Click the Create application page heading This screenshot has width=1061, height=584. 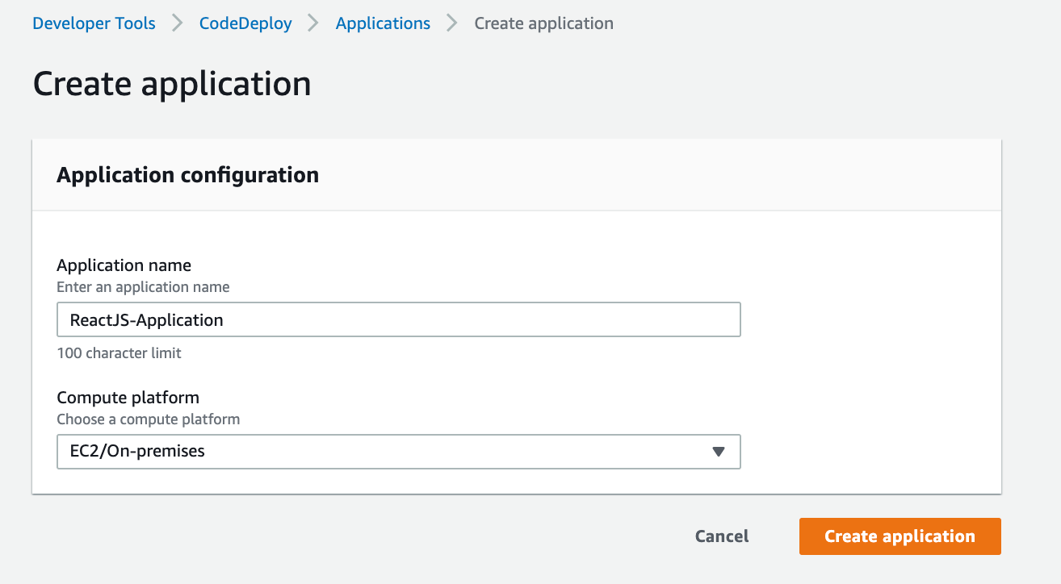tap(172, 84)
